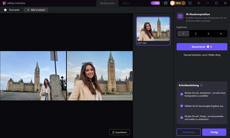Viewport: 230px width, 138px height.
Task: Set Ergebnisse count to 1
Action: [x=183, y=34]
